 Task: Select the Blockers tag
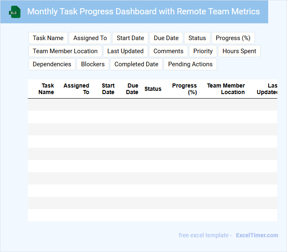[93, 64]
